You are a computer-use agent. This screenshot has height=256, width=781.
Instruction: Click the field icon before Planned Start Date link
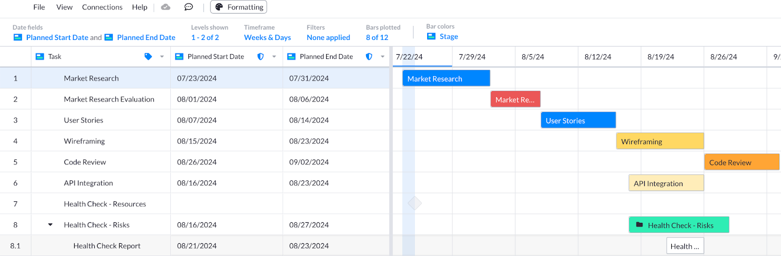[18, 37]
